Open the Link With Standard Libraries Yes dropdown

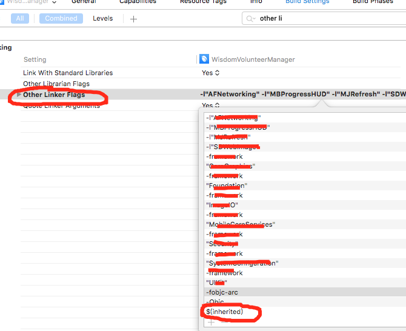[210, 73]
